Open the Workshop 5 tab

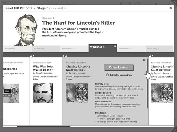coord(125,48)
